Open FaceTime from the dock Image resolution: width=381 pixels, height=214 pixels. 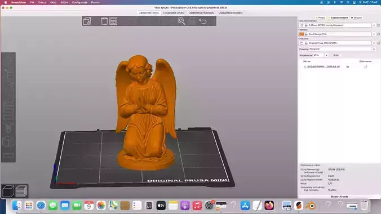click(77, 206)
